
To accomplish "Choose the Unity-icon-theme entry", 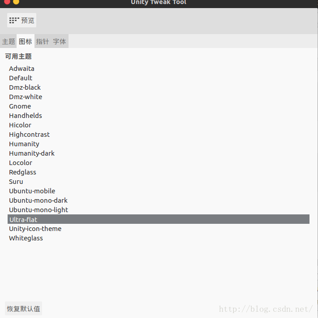I will 159,229.
